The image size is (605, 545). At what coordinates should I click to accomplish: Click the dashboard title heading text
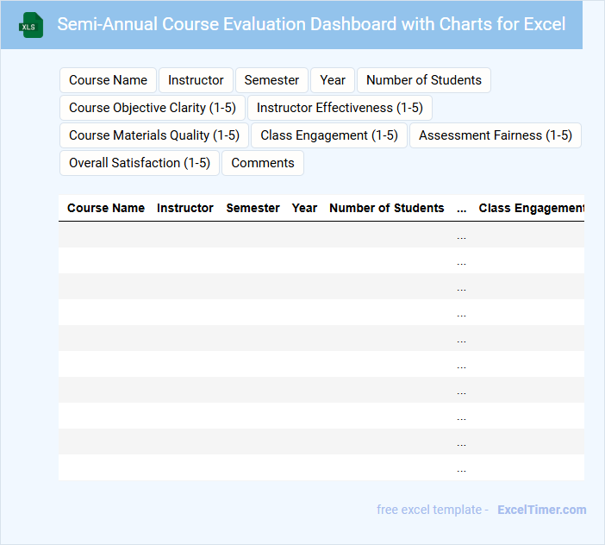(x=311, y=24)
